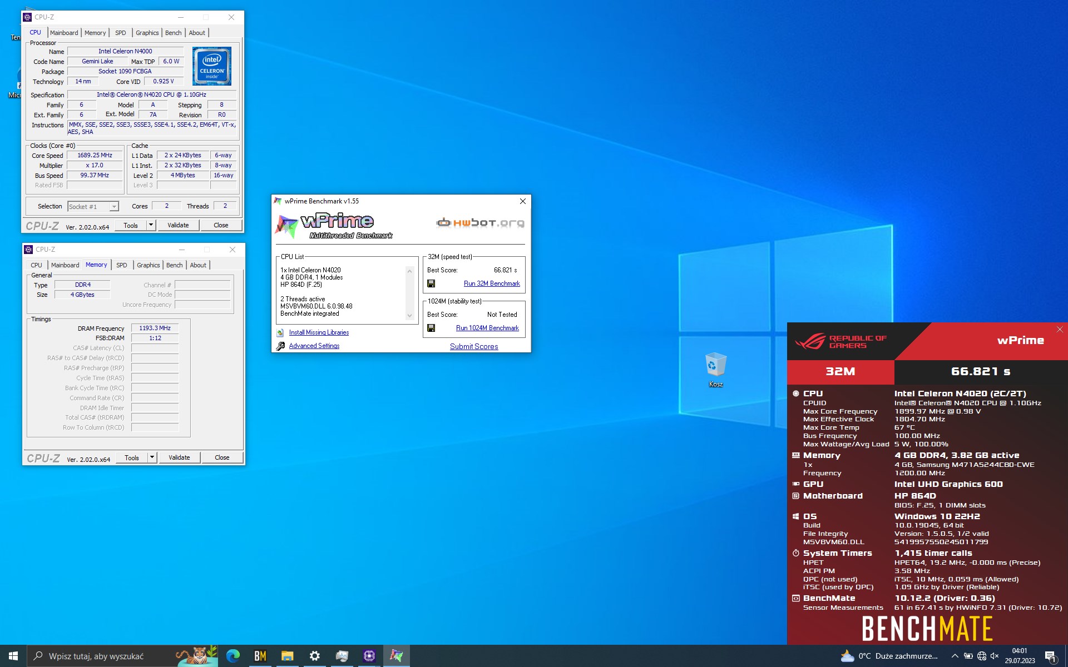
Task: Click the Submit Scores link
Action: [474, 346]
